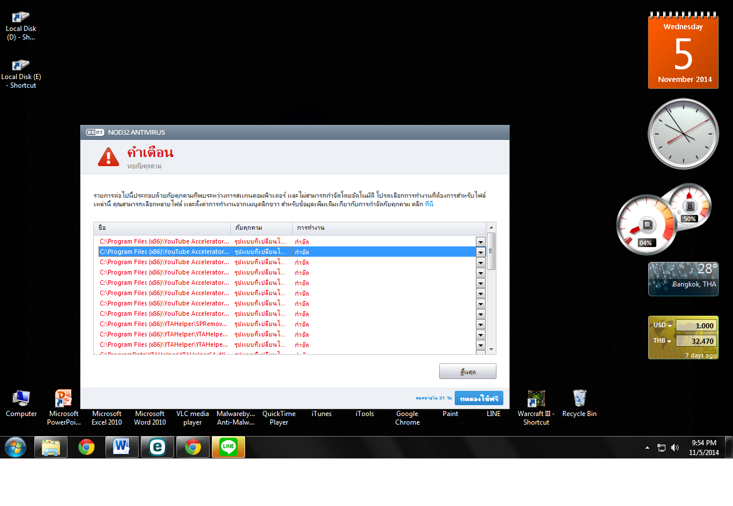Open Windows Explorer from the taskbar
Screen dimensions: 733x506
[x=51, y=447]
